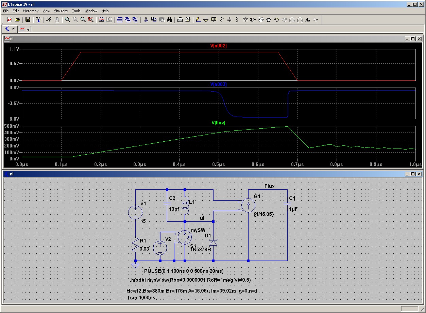Click the Cut scissors icon
Screen dimensions: 426x313
tap(146, 20)
